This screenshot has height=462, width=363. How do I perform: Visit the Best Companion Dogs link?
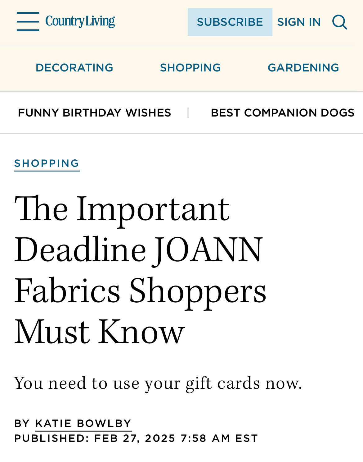282,113
